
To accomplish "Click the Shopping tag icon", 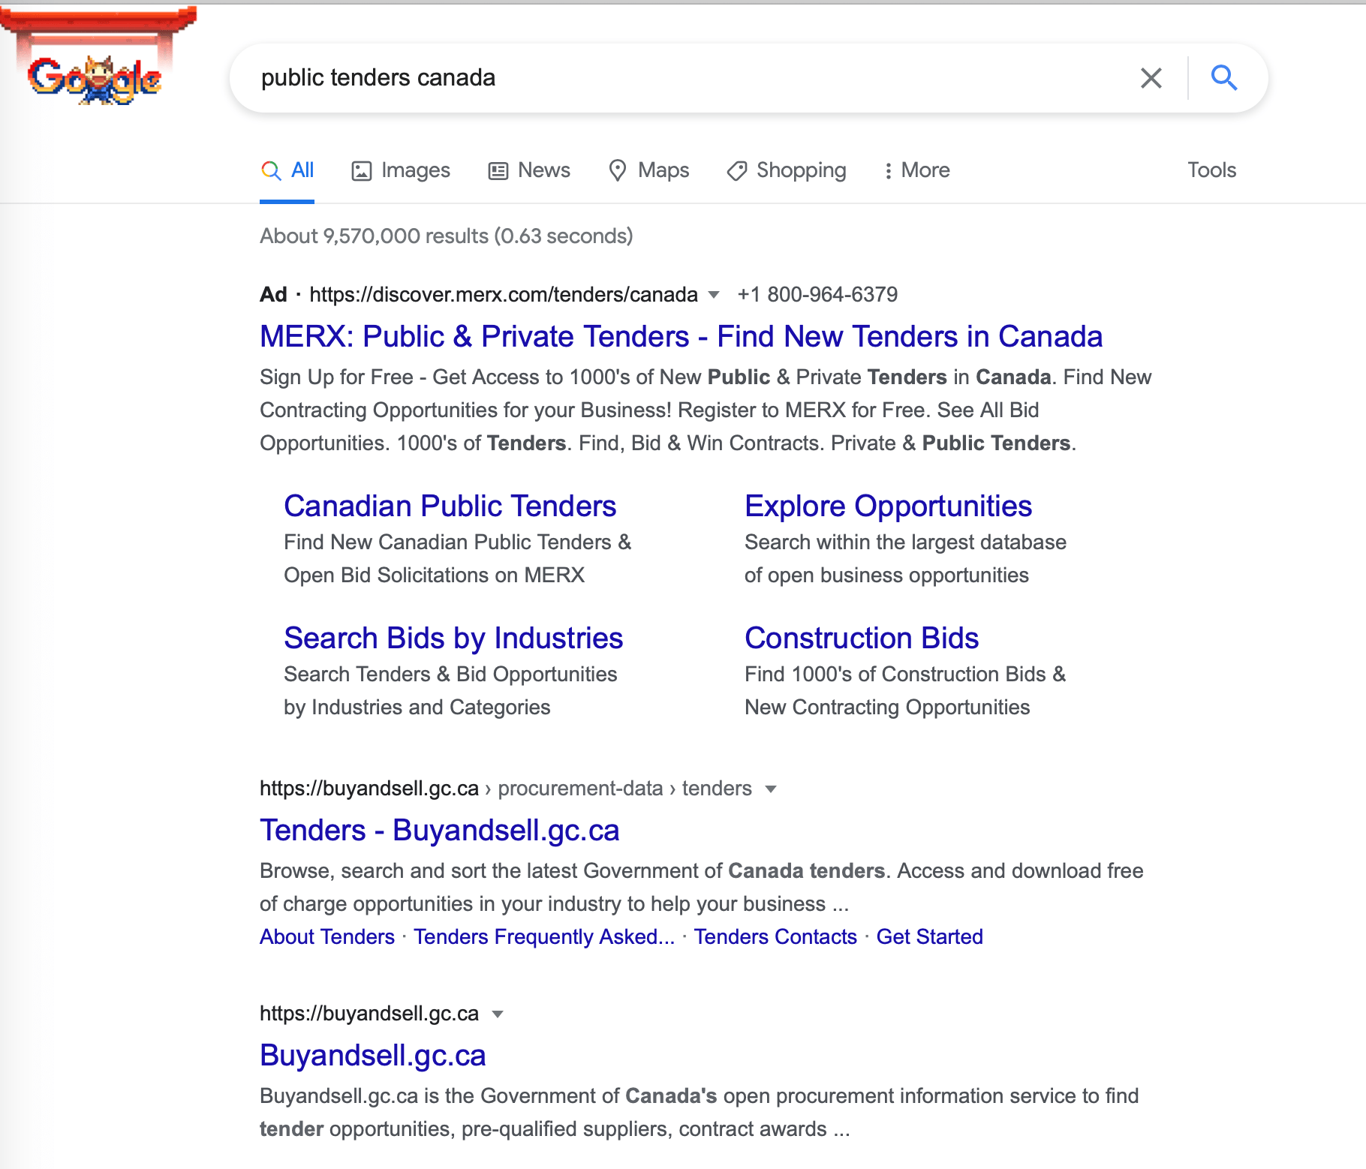I will pyautogui.click(x=736, y=171).
